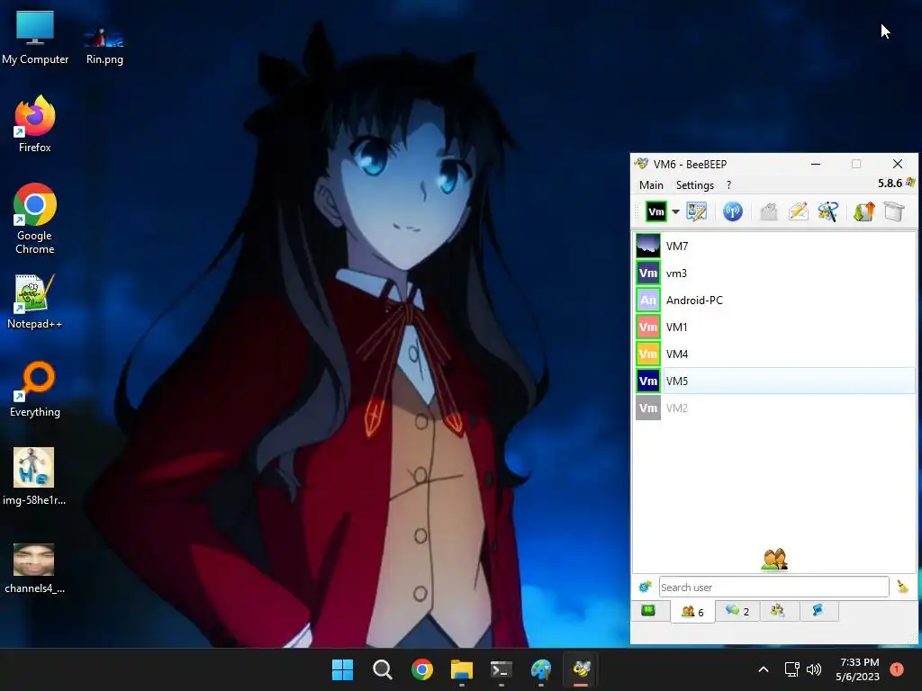Open the ? help menu
Viewport: 922px width, 691px height.
coord(728,185)
